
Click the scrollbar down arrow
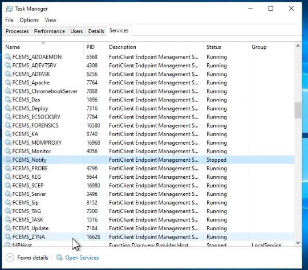(x=298, y=243)
